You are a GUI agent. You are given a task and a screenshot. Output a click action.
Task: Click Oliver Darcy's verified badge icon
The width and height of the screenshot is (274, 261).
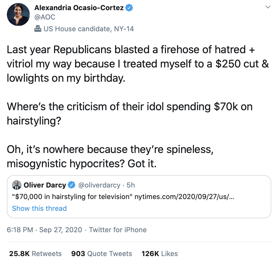point(72,185)
